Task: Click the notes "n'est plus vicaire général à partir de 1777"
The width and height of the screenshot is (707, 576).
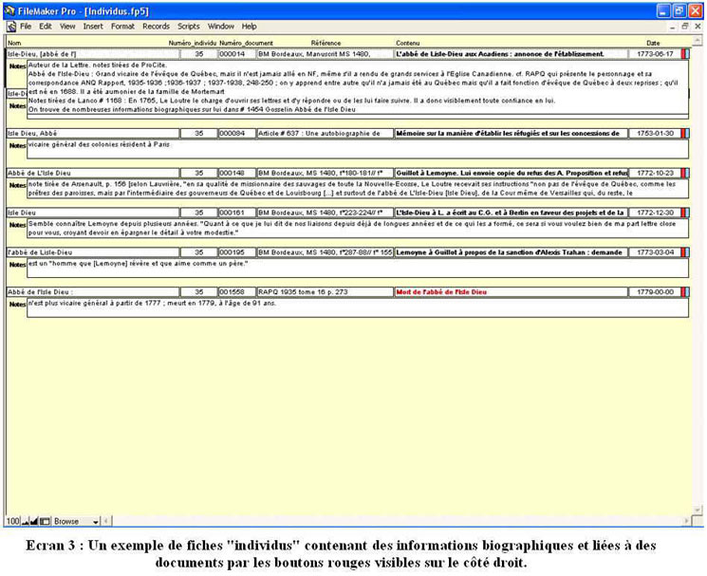Action: coord(358,307)
